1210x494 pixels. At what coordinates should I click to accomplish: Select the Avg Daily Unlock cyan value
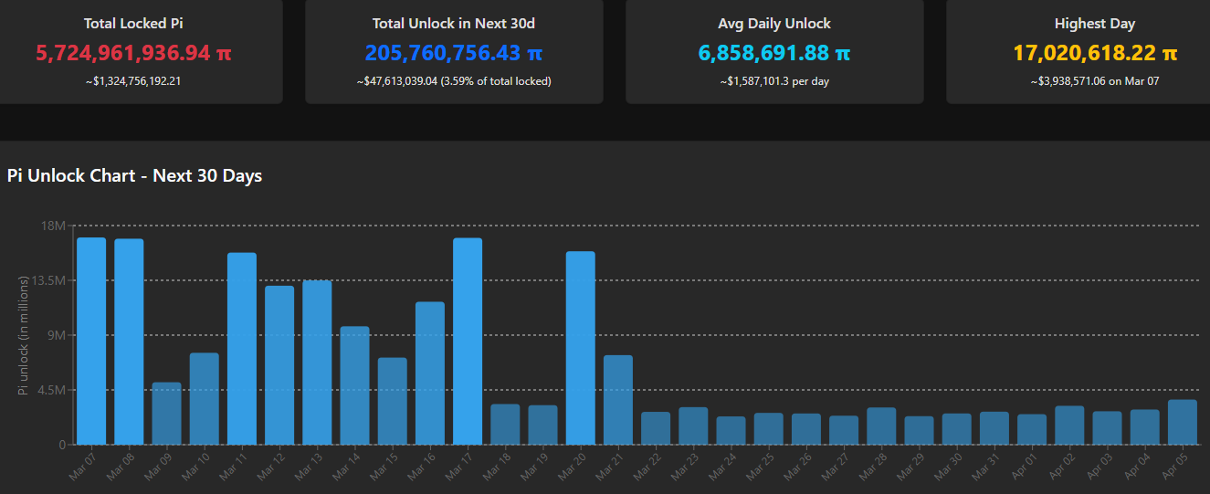(x=774, y=54)
